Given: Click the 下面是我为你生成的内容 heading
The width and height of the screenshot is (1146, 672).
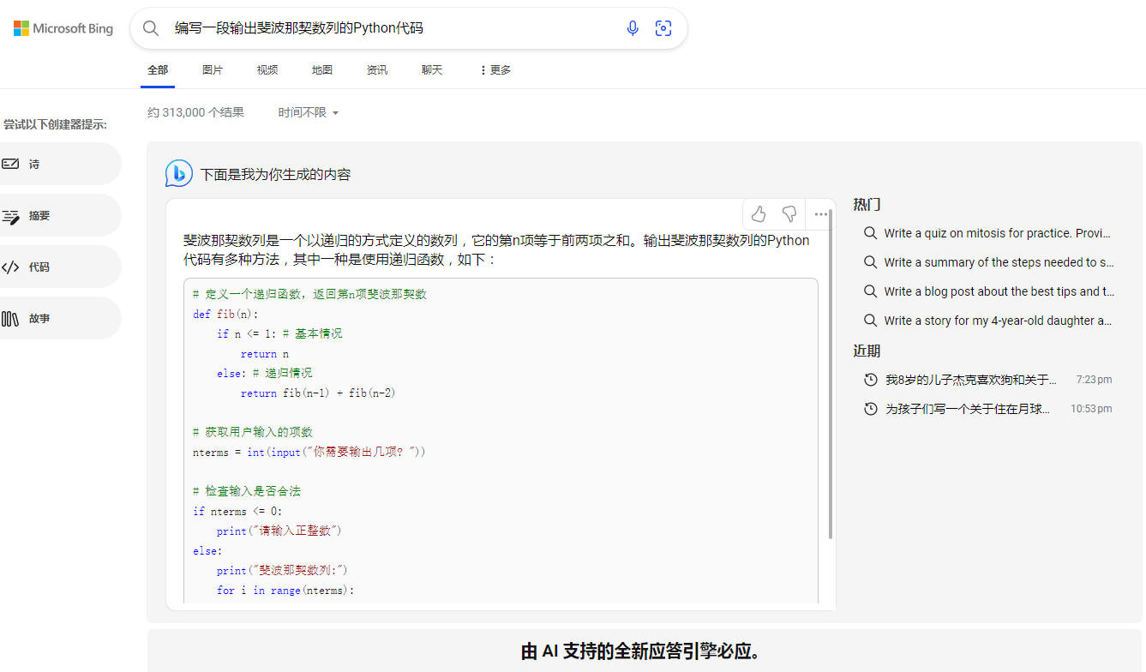Looking at the screenshot, I should (275, 174).
